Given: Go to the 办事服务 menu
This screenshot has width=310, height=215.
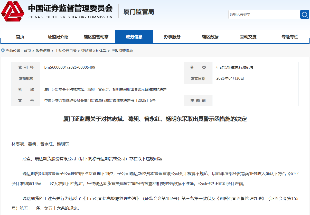Looking at the screenshot, I should tap(172, 37).
